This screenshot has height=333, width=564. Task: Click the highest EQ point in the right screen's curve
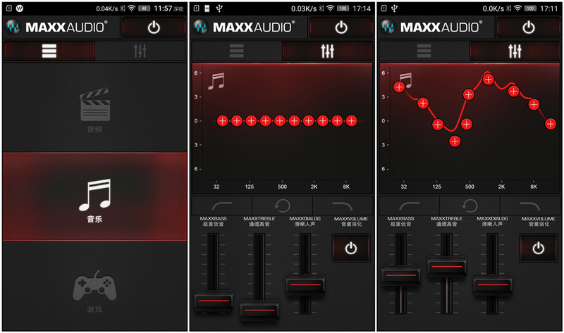coord(488,80)
